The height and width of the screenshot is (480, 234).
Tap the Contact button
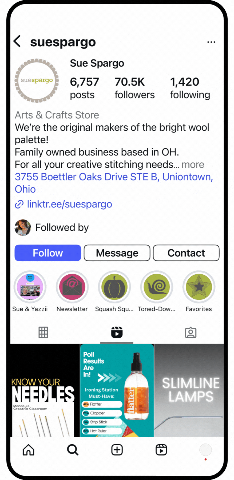pyautogui.click(x=186, y=253)
